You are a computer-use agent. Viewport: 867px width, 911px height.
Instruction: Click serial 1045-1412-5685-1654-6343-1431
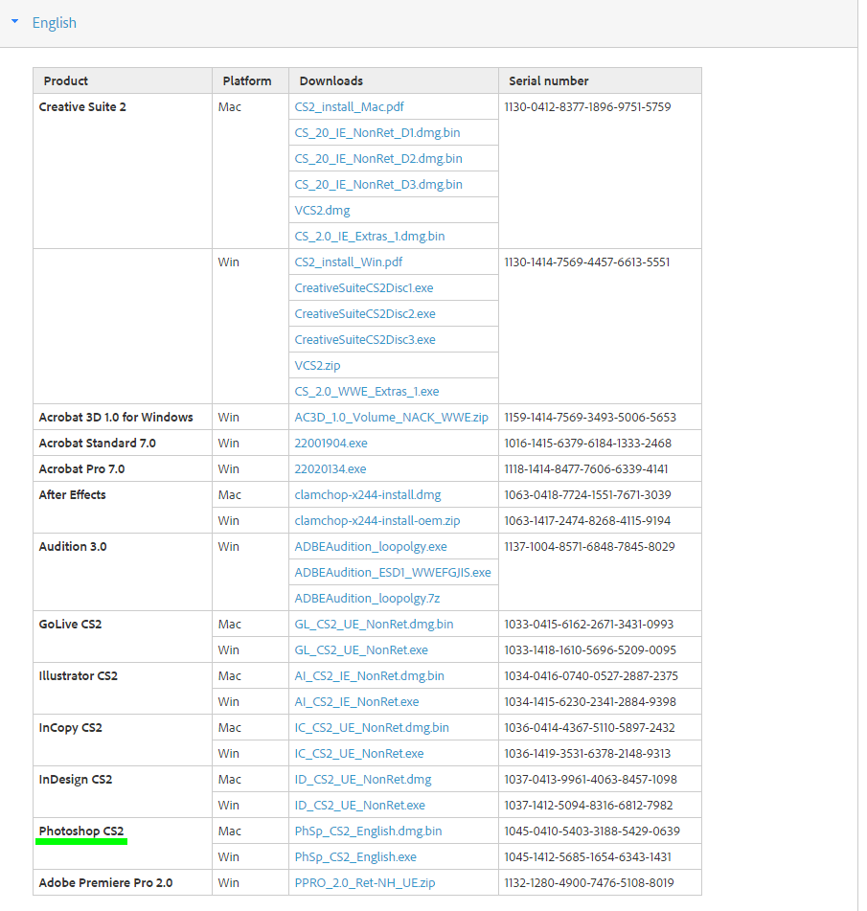click(587, 857)
